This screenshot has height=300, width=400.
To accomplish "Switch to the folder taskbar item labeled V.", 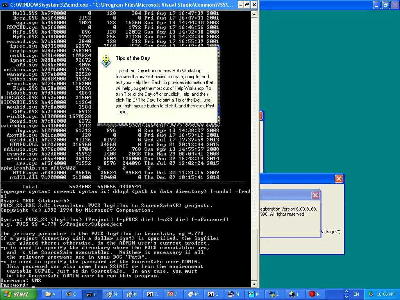I will (51, 294).
